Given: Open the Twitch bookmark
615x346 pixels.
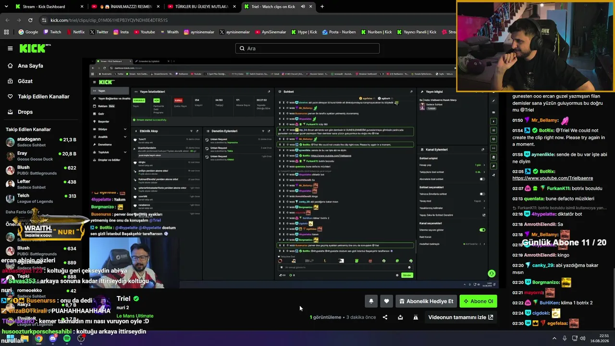Looking at the screenshot, I should tap(52, 32).
